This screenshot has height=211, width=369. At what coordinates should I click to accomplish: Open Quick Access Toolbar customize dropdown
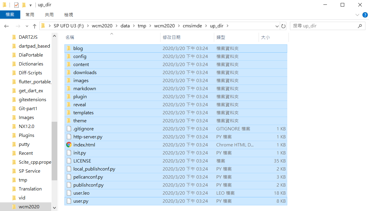pyautogui.click(x=30, y=5)
